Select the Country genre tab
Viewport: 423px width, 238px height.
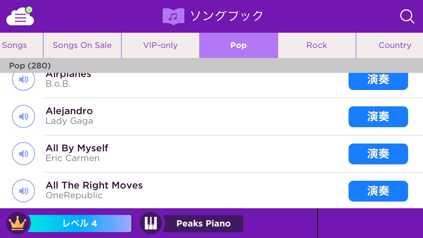(x=395, y=45)
